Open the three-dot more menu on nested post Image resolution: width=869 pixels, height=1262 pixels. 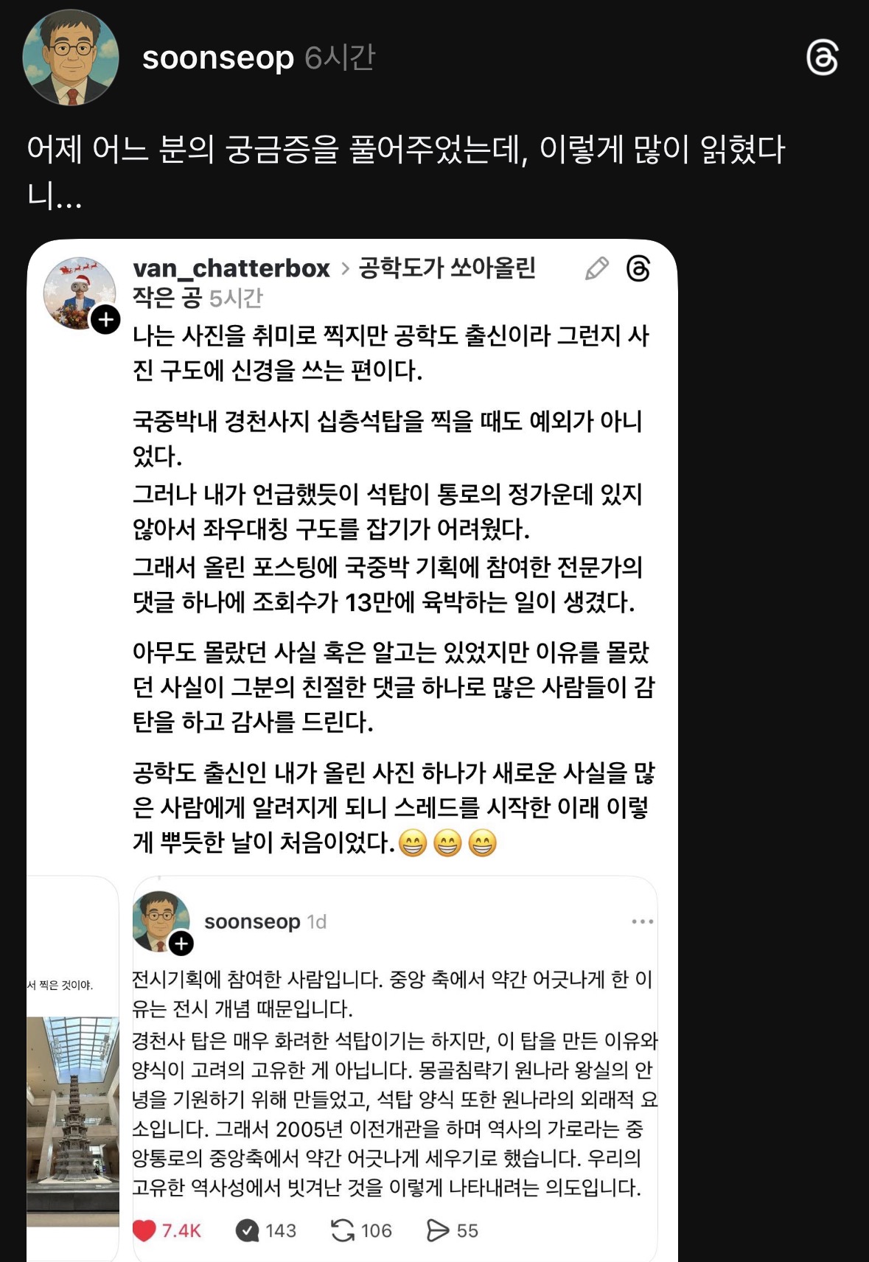click(642, 921)
